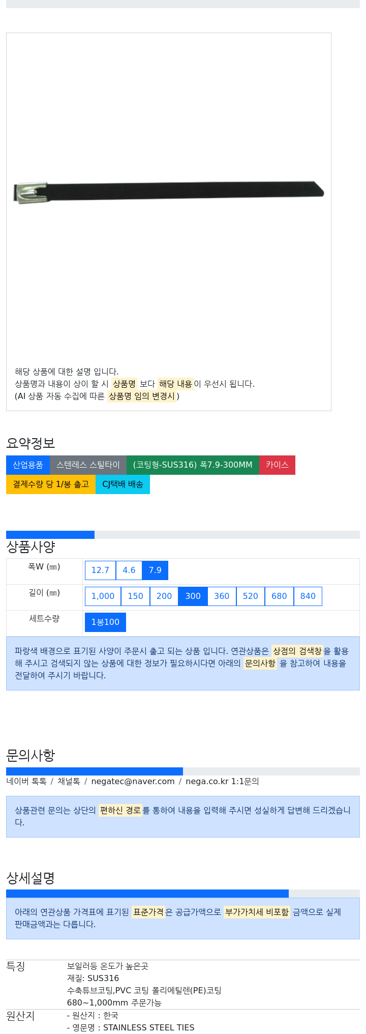The width and height of the screenshot is (366, 1034).
Task: Click the red 카이스 brand tag
Action: (x=277, y=465)
